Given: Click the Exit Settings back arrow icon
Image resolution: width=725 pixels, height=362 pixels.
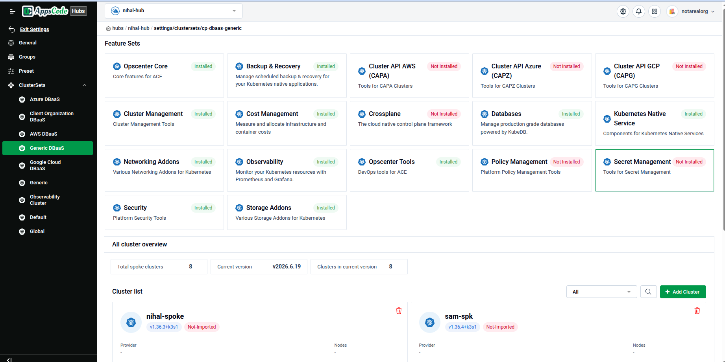Looking at the screenshot, I should (12, 29).
